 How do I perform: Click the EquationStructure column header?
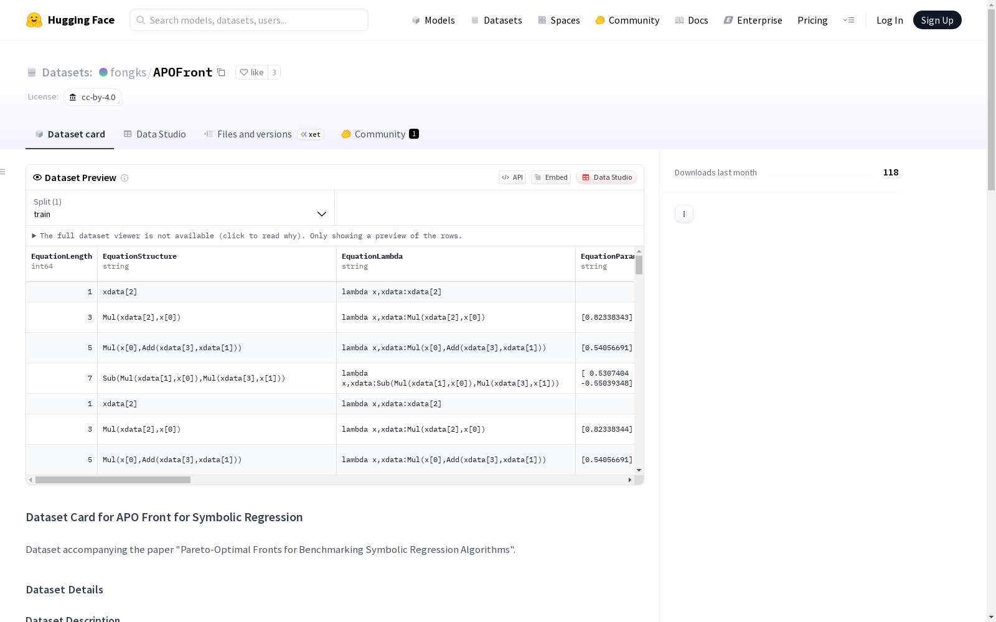(217, 264)
